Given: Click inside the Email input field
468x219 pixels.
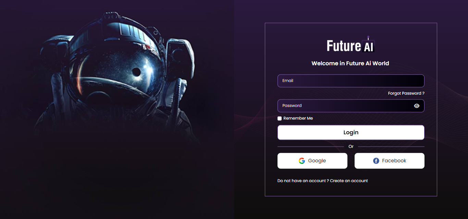Looking at the screenshot, I should pyautogui.click(x=350, y=81).
